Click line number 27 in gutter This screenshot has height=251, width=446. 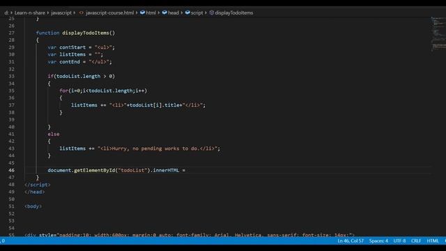coord(11,33)
